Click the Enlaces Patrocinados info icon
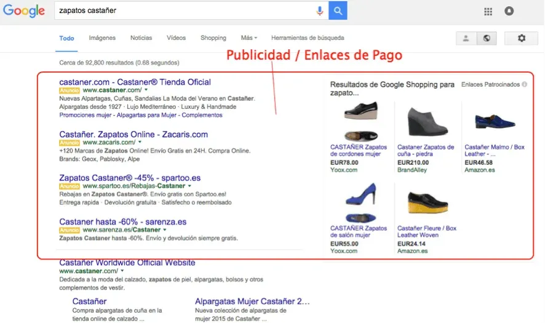This screenshot has width=545, height=323. coord(525,84)
